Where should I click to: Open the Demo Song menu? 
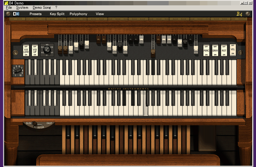42,8
